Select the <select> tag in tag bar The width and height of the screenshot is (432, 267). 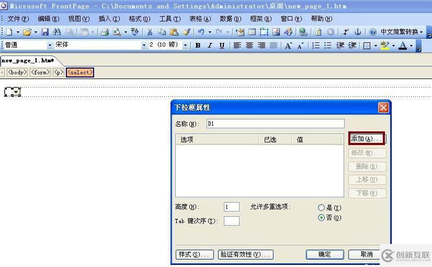click(80, 73)
